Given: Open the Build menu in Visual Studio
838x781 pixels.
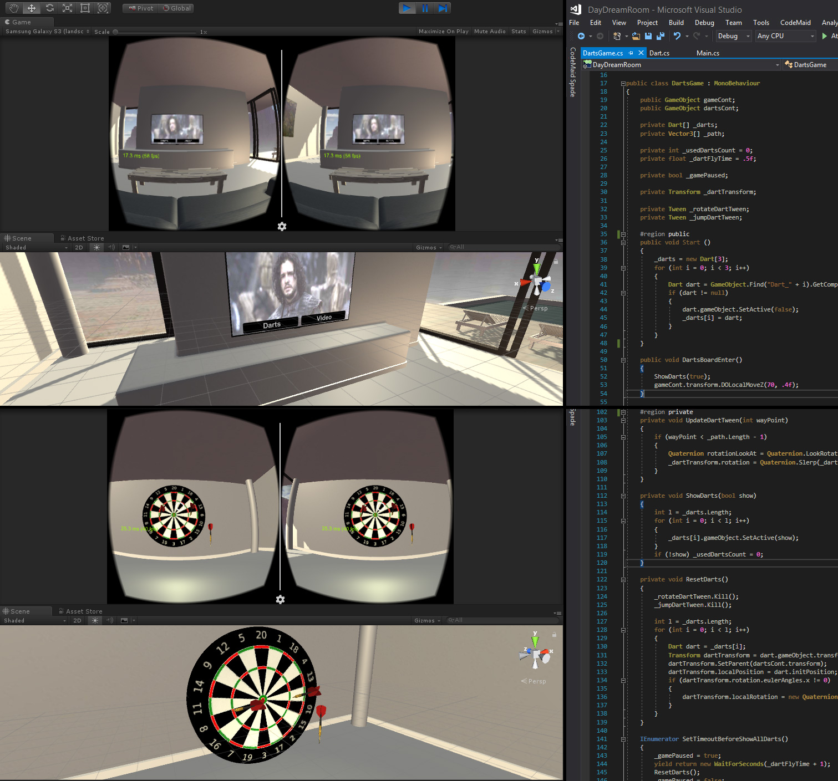Looking at the screenshot, I should [676, 23].
